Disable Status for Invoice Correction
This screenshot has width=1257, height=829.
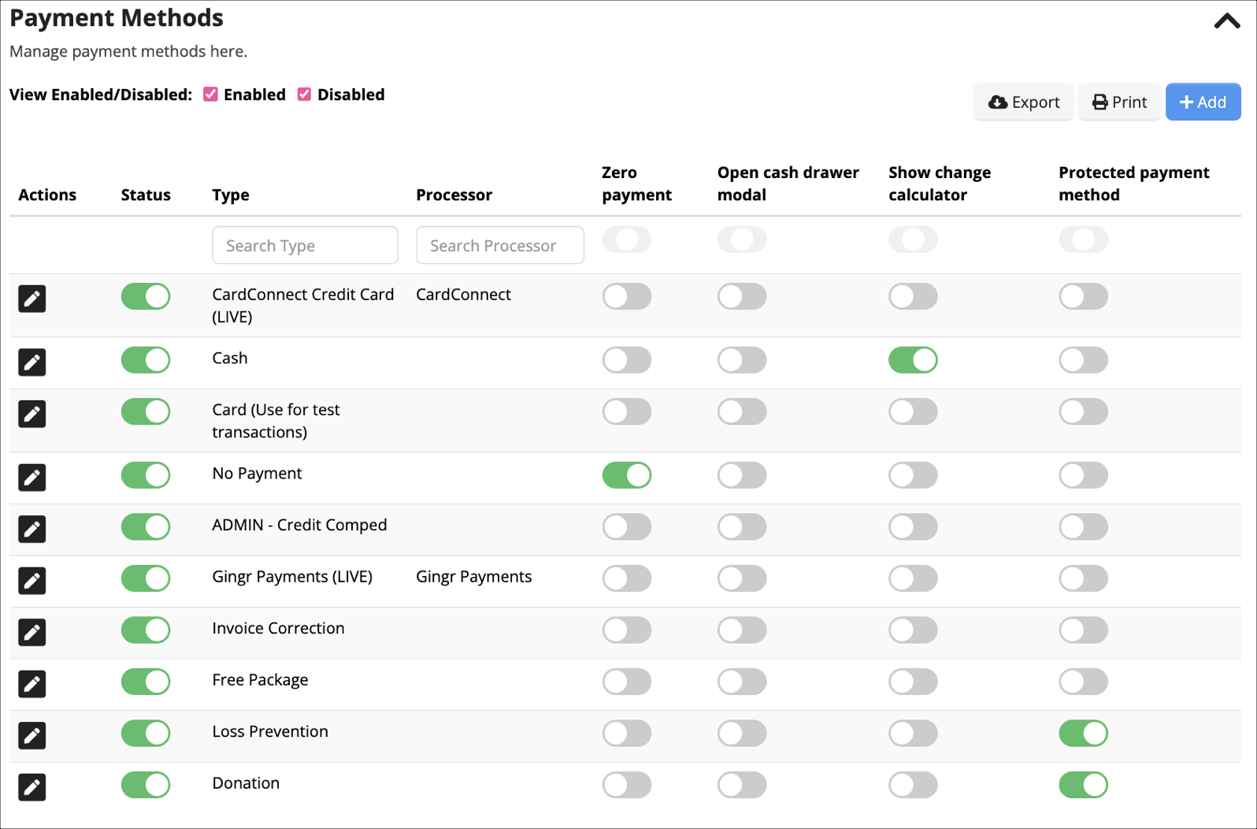click(146, 630)
